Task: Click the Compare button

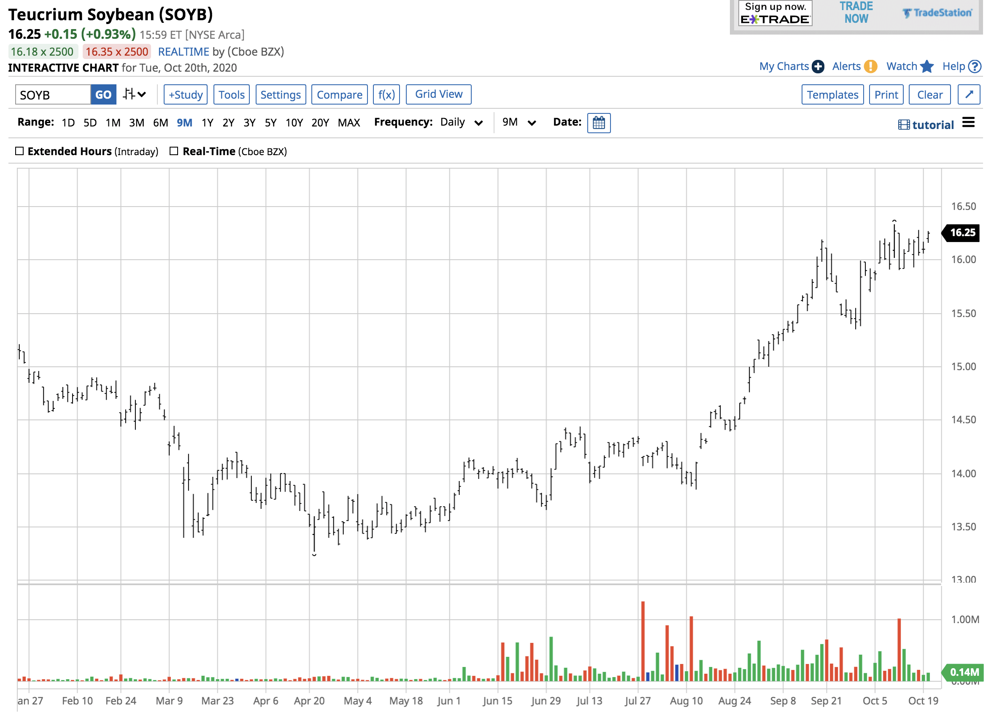Action: [x=339, y=94]
